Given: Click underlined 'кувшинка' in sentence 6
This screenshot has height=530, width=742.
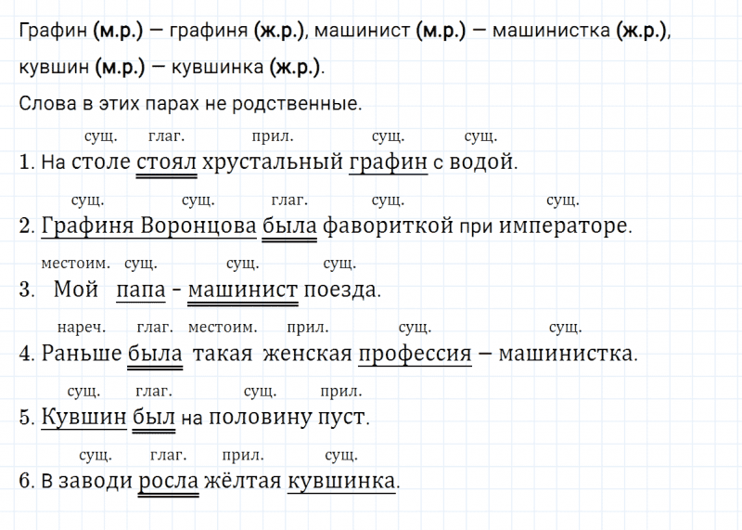Looking at the screenshot, I should click(341, 481).
